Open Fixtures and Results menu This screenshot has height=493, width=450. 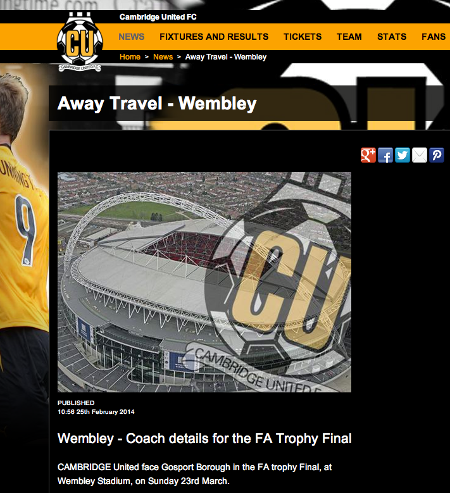click(x=214, y=37)
